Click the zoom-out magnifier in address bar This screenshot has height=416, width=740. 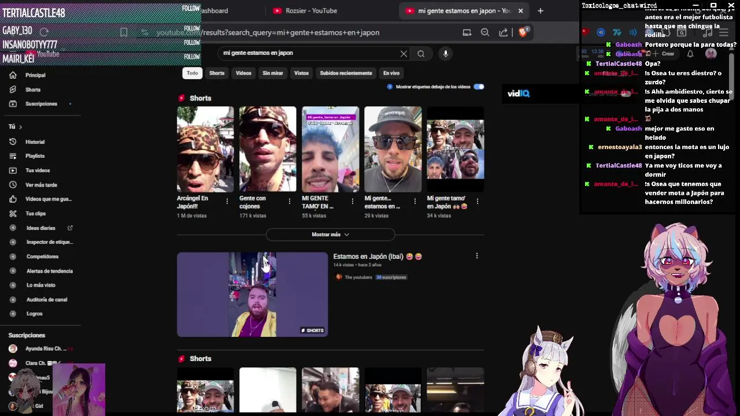(x=485, y=32)
